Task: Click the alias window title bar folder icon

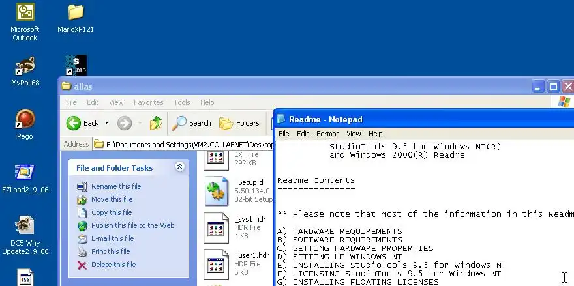Action: tap(67, 87)
